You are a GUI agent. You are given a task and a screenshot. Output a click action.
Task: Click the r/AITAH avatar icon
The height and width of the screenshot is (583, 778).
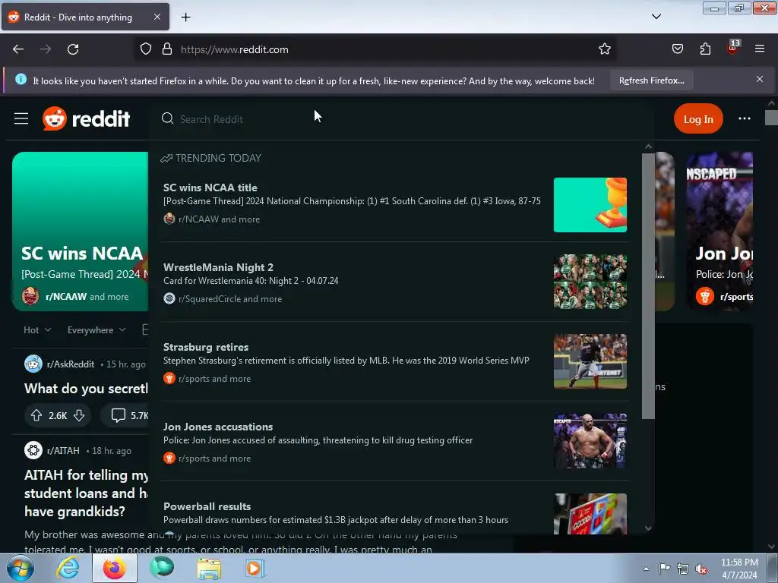[33, 451]
